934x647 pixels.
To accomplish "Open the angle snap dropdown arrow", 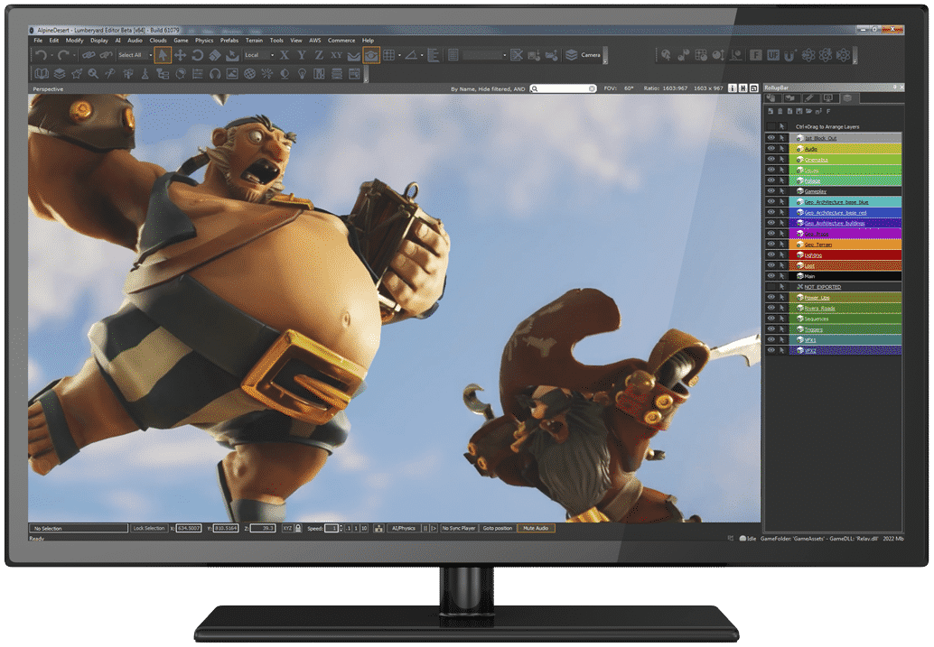I will [x=422, y=56].
